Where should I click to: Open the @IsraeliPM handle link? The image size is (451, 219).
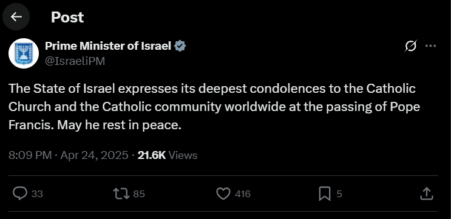[75, 61]
